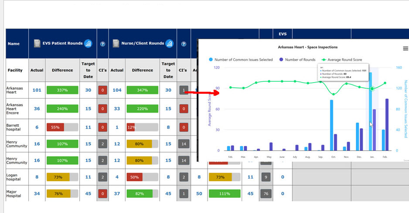Click Arkansas Heart Nurse/Client CI badge showing 1

coord(184,90)
